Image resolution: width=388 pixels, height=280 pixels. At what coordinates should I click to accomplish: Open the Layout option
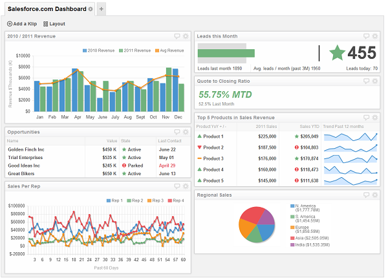coord(54,24)
